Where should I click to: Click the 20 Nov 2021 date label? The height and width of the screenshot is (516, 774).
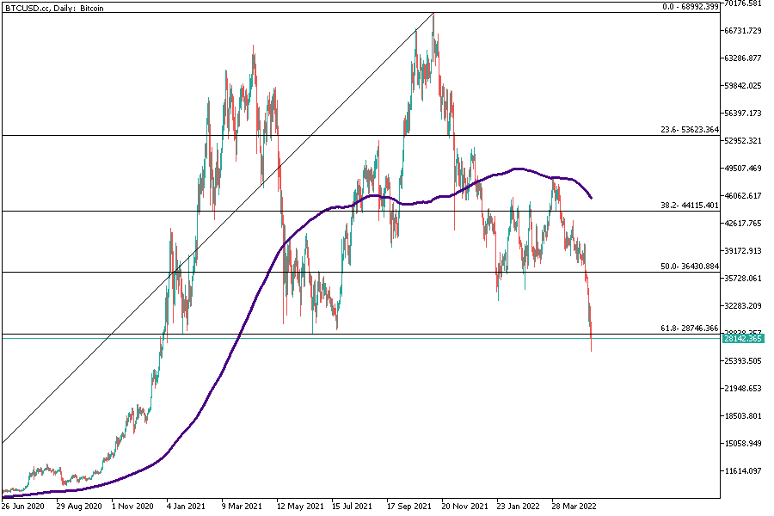click(x=465, y=507)
